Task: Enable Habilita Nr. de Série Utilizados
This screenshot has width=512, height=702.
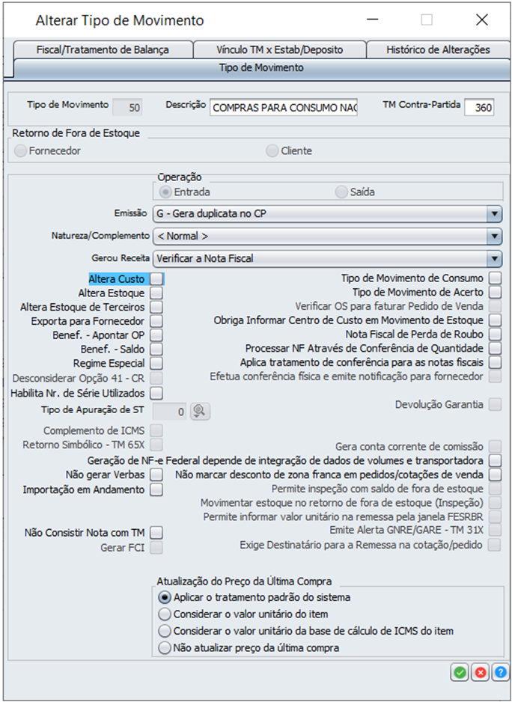Action: pyautogui.click(x=156, y=393)
